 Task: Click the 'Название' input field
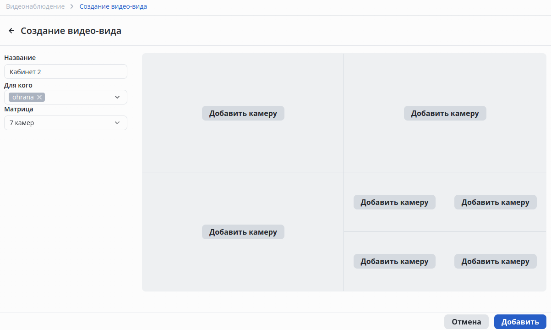pyautogui.click(x=65, y=72)
